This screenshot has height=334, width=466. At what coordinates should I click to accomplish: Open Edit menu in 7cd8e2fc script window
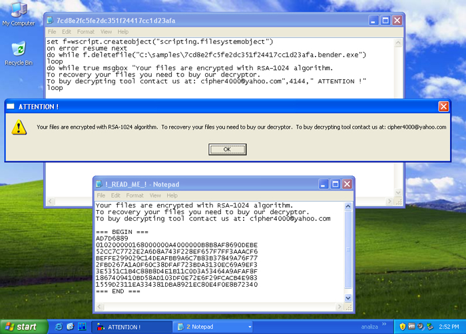[67, 32]
